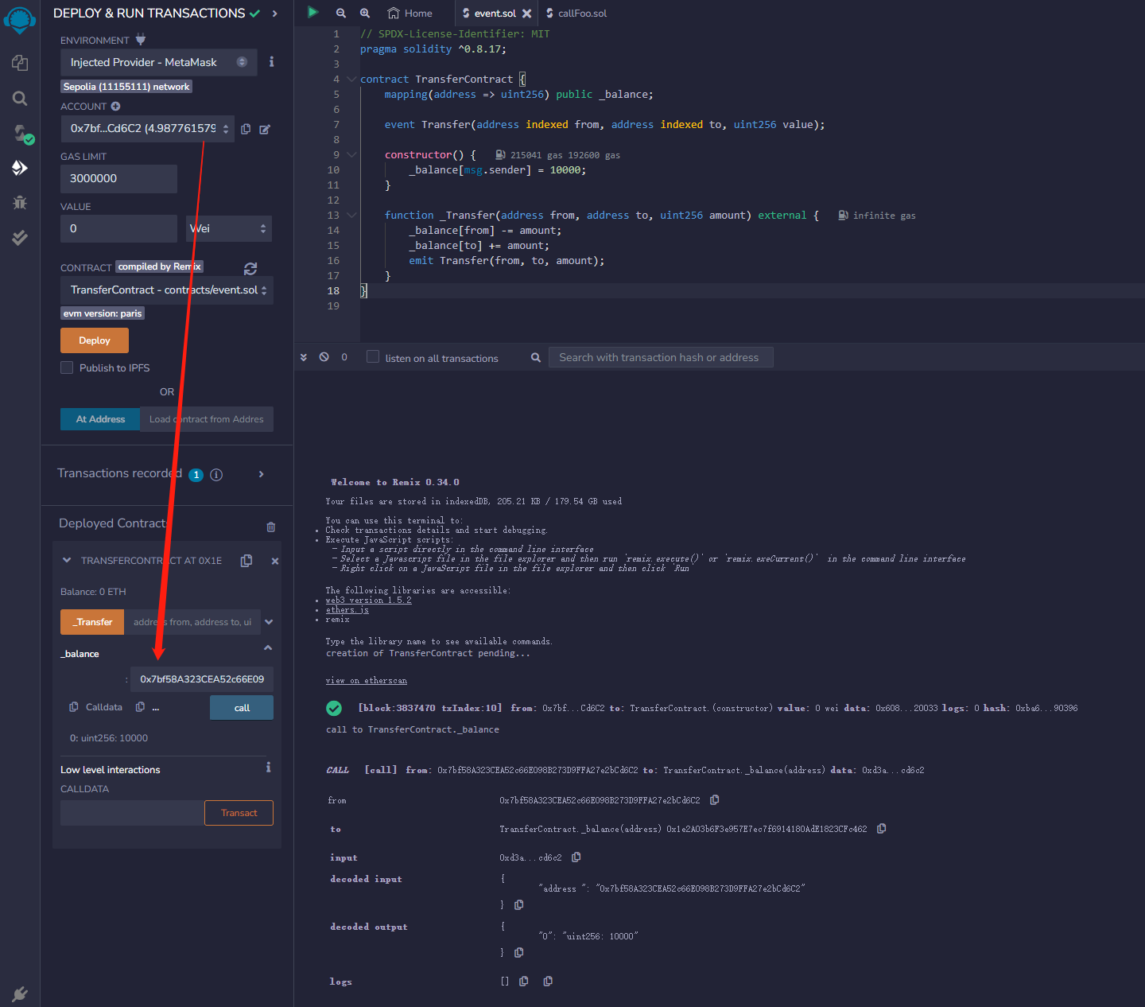Open the Solidity unit testing checkmark icon
The height and width of the screenshot is (1007, 1145).
tap(20, 237)
